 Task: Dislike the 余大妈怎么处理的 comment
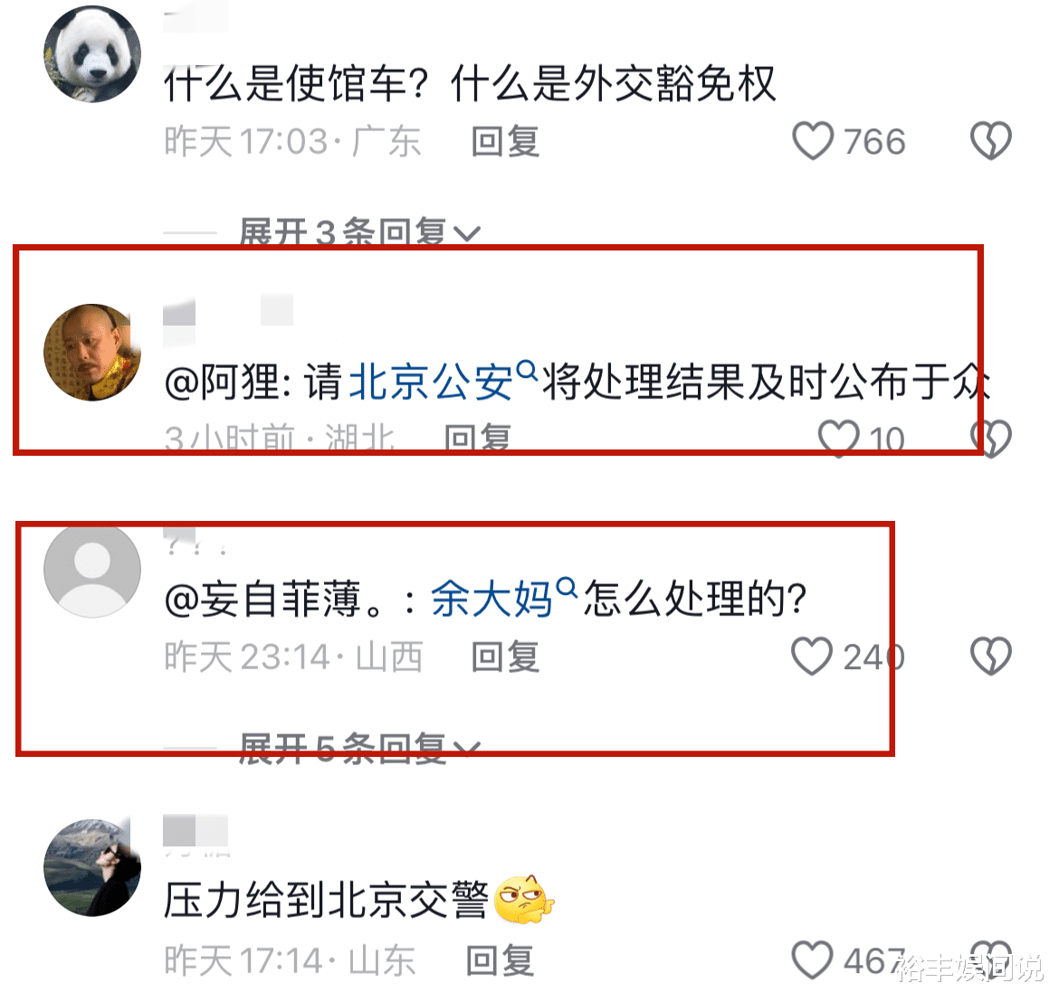tap(991, 657)
